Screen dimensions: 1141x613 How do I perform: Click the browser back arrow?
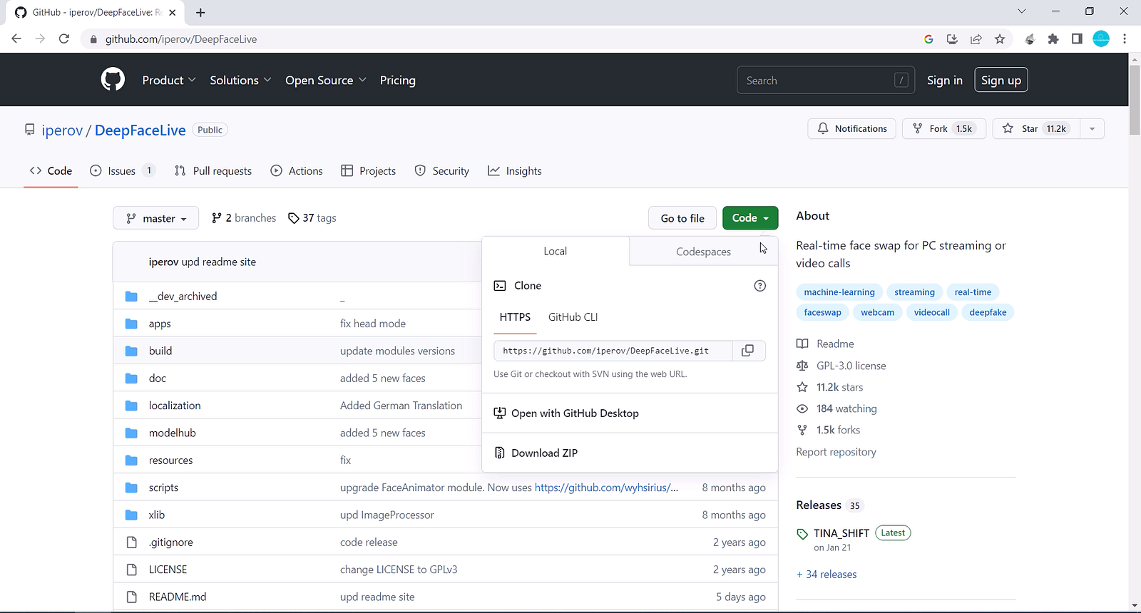(x=16, y=39)
